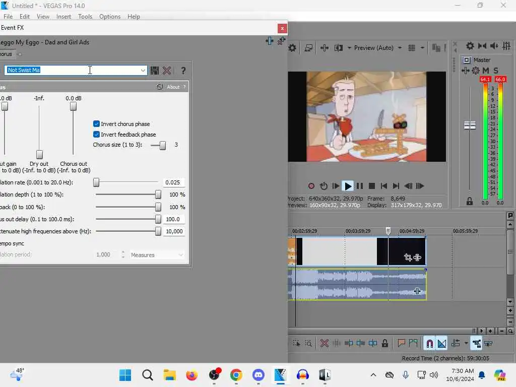
Task: Expand the Preset name dropdown arrow
Action: [143, 71]
